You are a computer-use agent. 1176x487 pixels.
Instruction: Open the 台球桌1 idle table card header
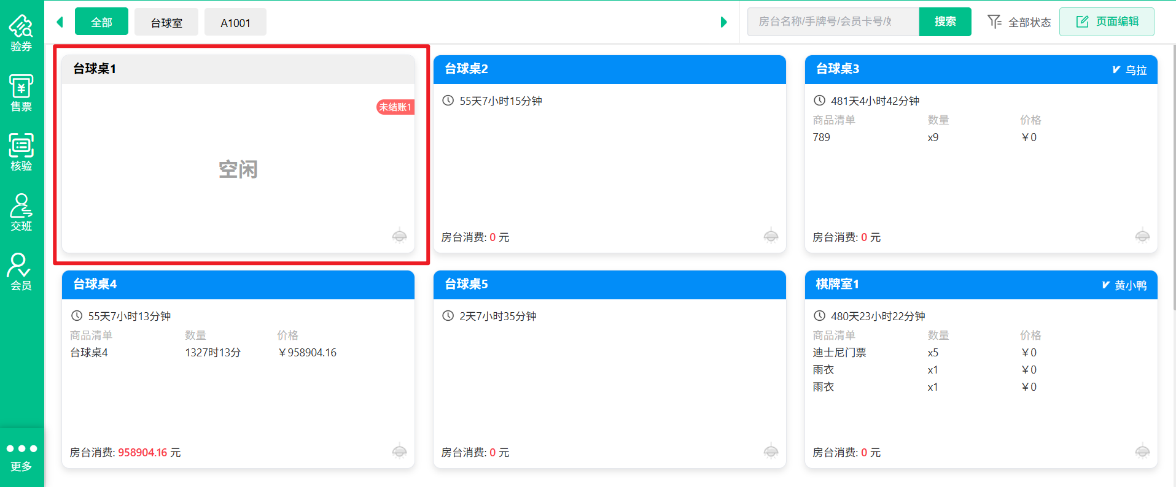pos(238,69)
